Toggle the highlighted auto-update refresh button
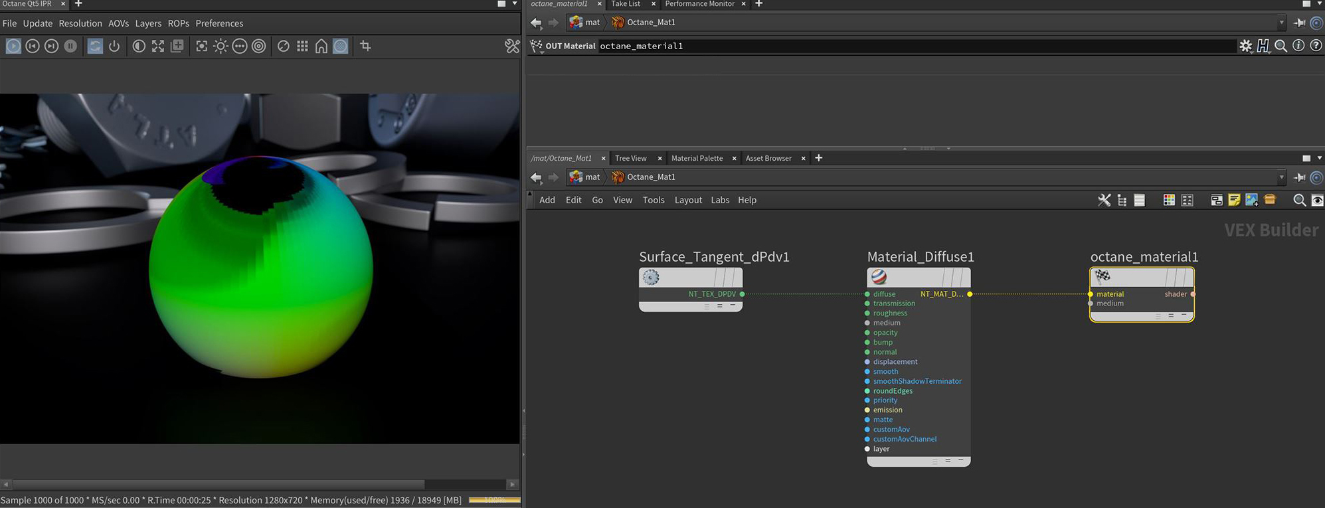1325x508 pixels. point(95,46)
